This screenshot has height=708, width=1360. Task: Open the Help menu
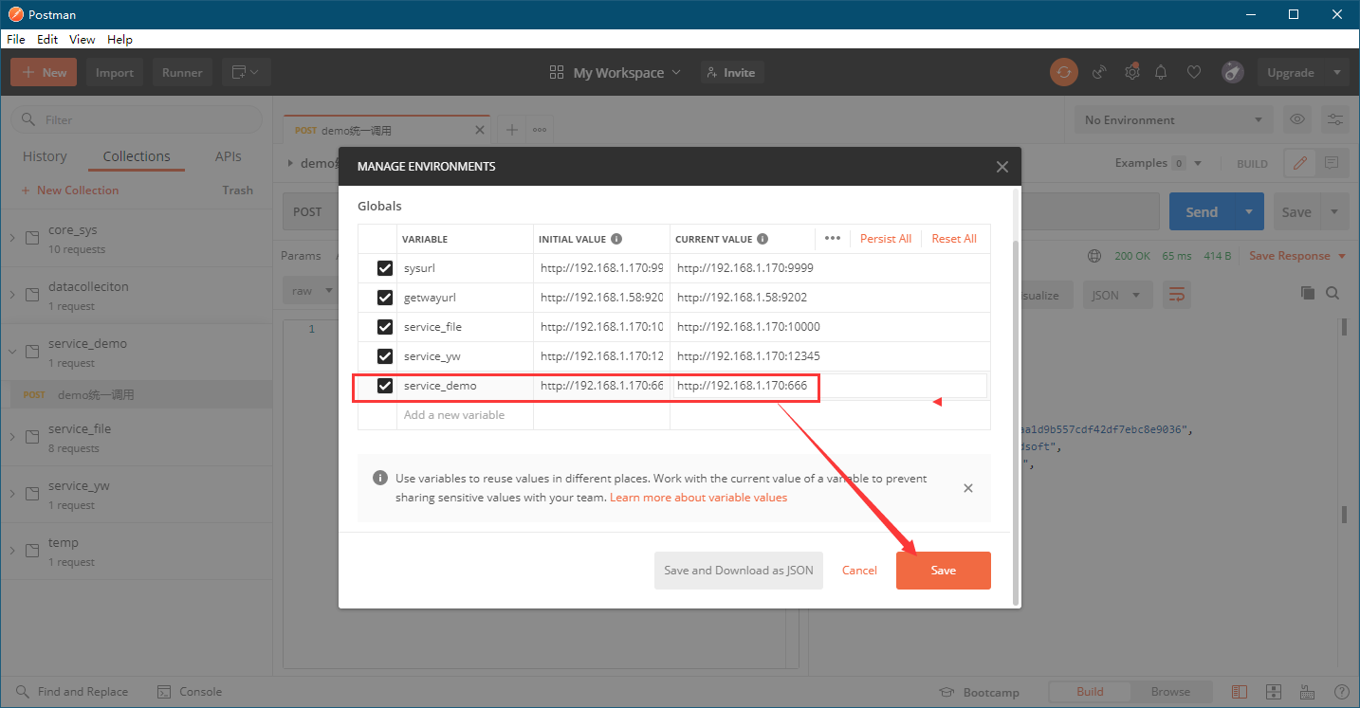pos(119,39)
